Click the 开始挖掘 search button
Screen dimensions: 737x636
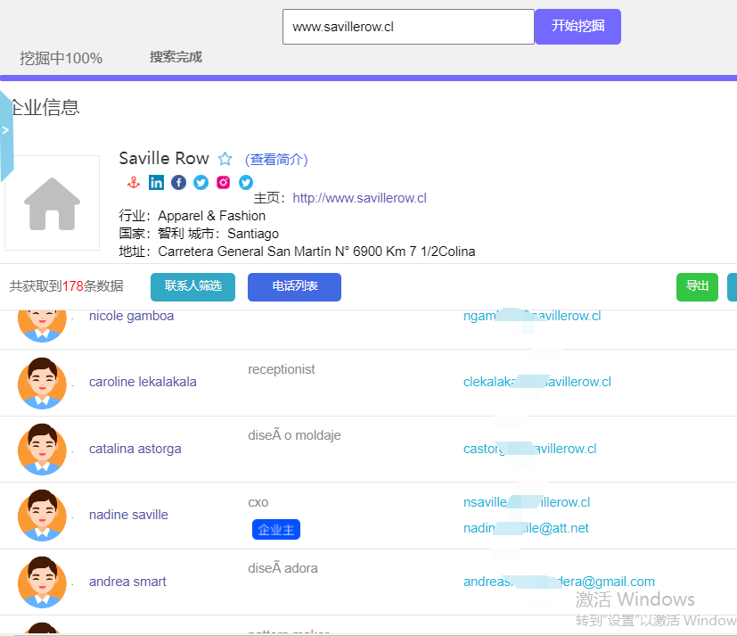(577, 27)
